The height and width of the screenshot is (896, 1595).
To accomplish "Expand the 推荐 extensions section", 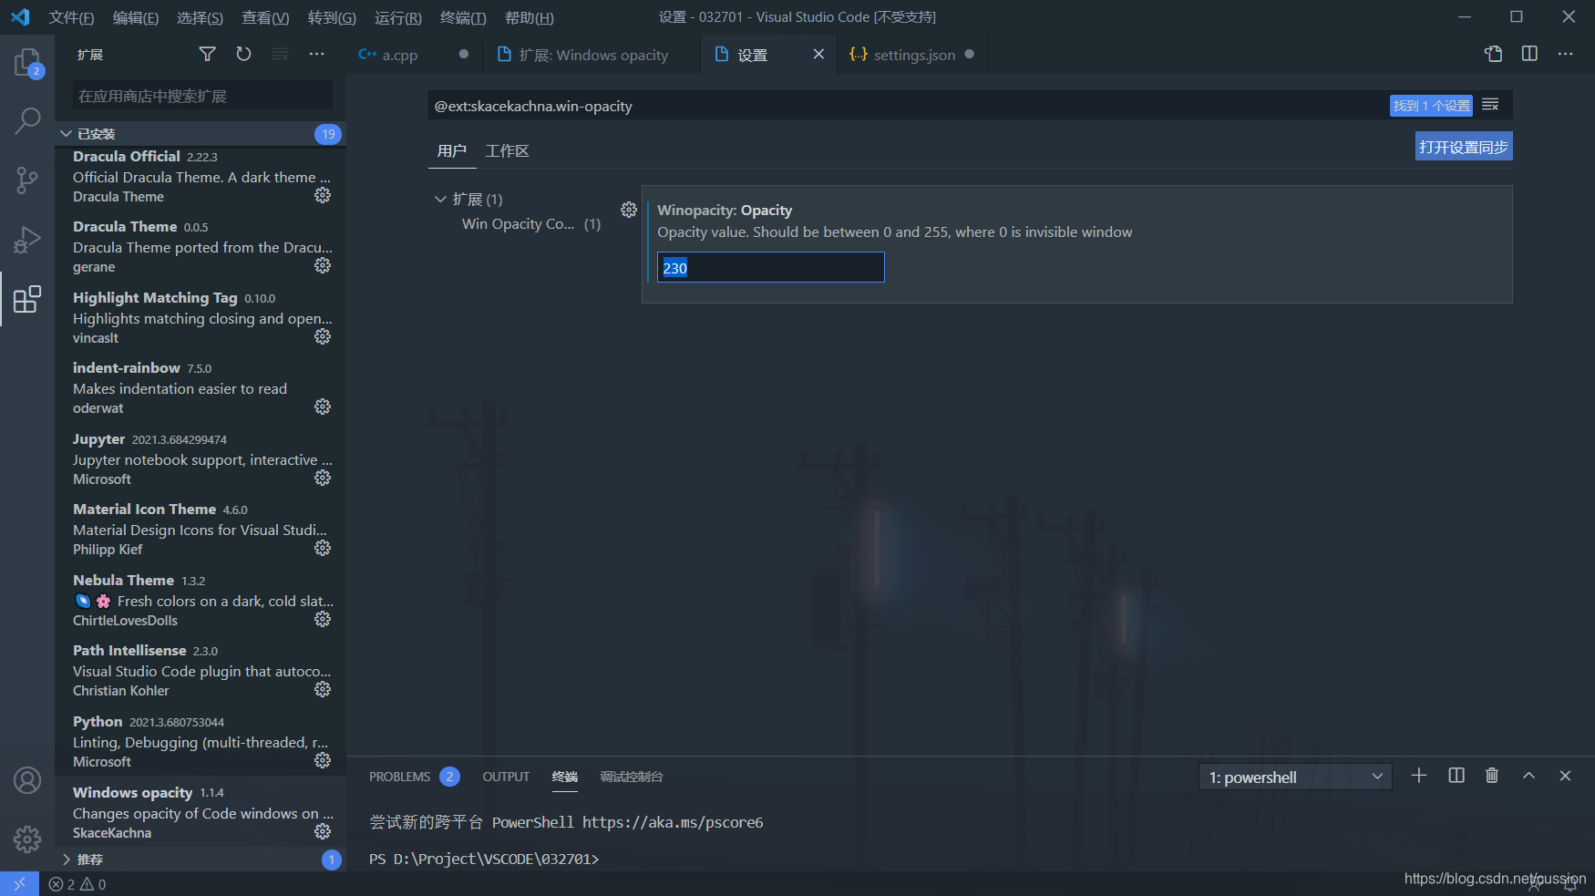I will (x=201, y=860).
